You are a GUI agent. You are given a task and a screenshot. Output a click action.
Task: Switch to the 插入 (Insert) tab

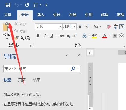[x=41, y=15]
